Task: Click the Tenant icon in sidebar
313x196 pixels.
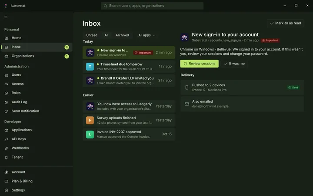Action: tap(7, 157)
